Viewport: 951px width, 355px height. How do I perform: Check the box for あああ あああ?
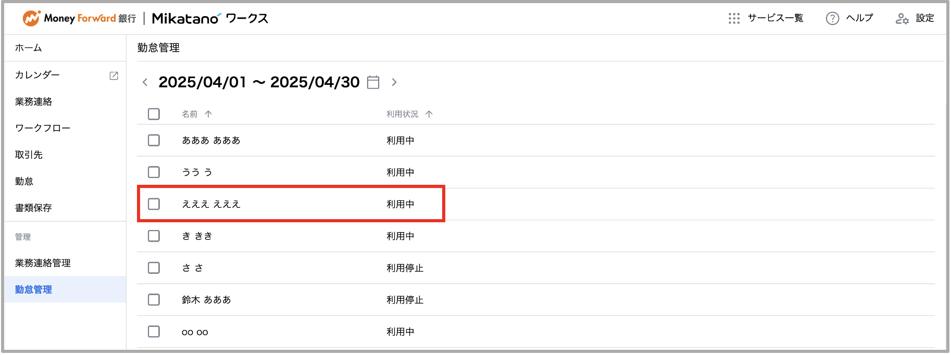pos(154,141)
